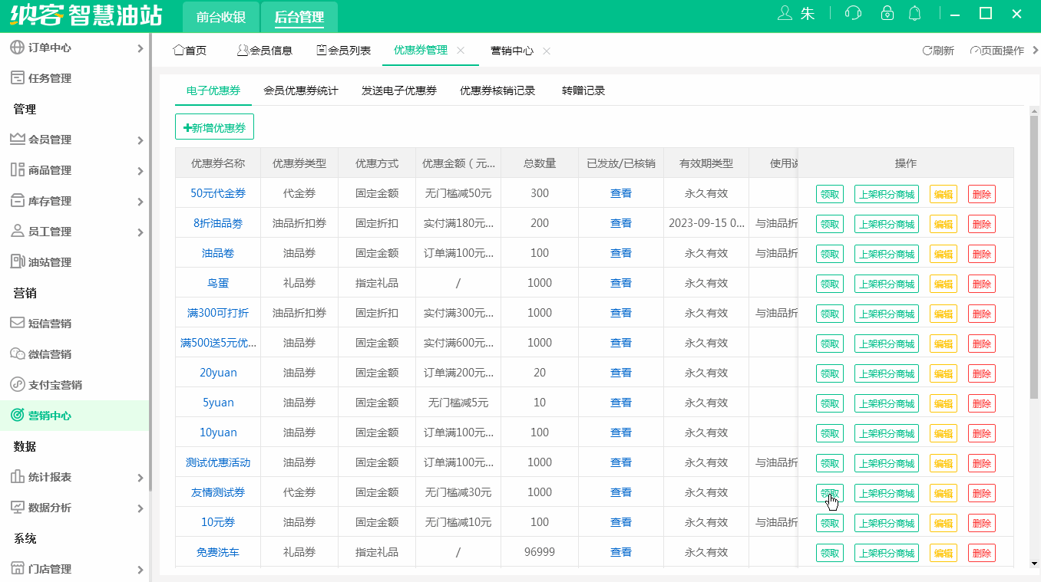Open the 短信营销 sidebar icon
Screen dimensions: 1041x582
pyautogui.click(x=17, y=323)
